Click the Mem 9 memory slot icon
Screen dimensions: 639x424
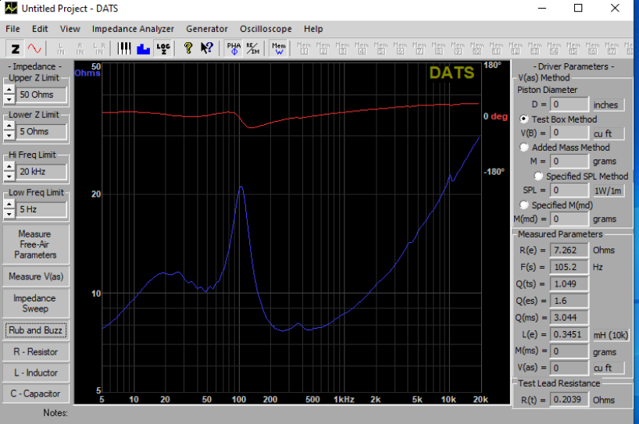click(x=458, y=49)
